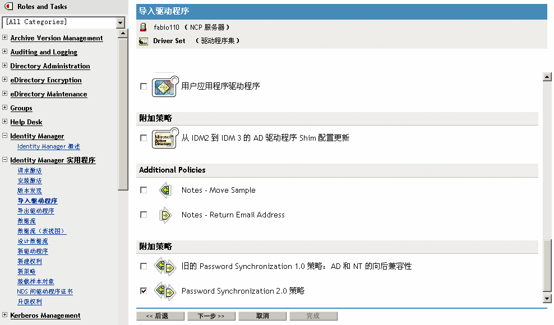Click the user application driver icon
Image resolution: width=554 pixels, height=325 pixels.
(x=164, y=87)
